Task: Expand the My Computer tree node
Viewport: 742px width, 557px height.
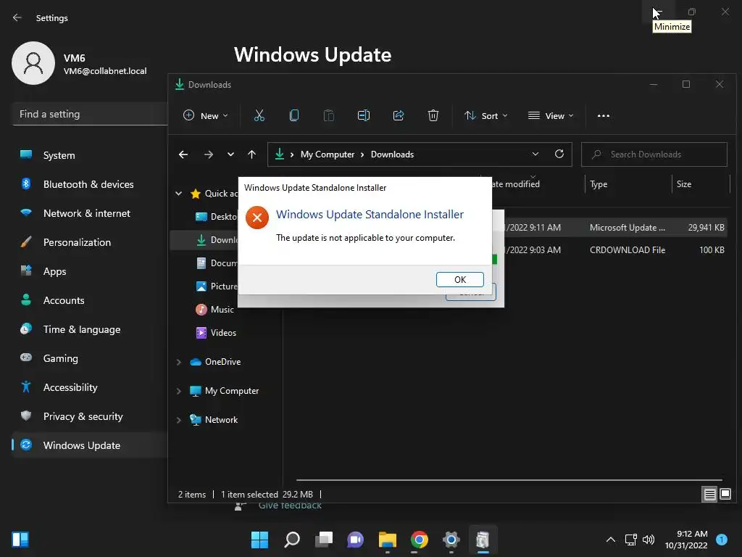Action: (179, 391)
